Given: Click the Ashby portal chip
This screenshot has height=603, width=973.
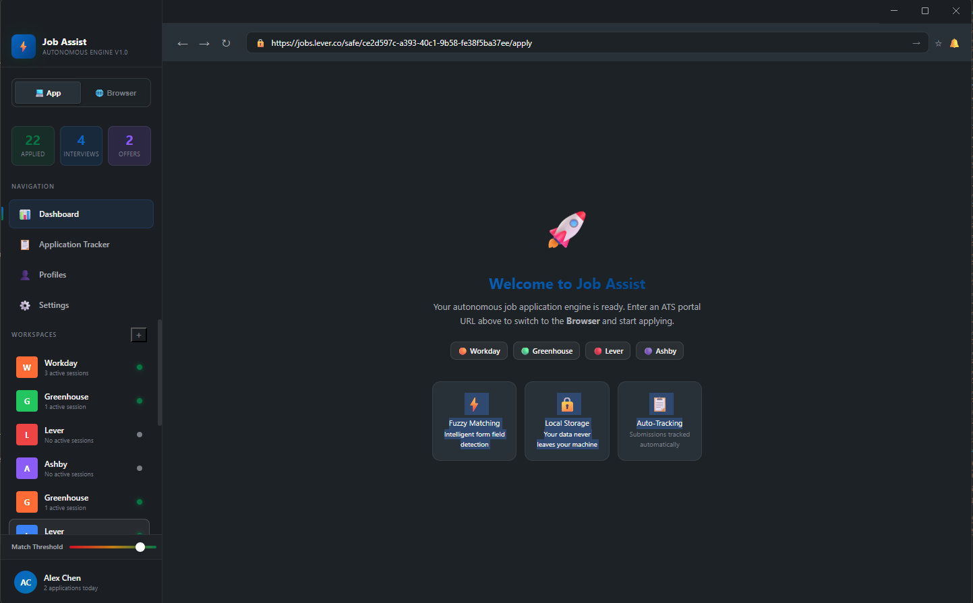Looking at the screenshot, I should pos(659,351).
